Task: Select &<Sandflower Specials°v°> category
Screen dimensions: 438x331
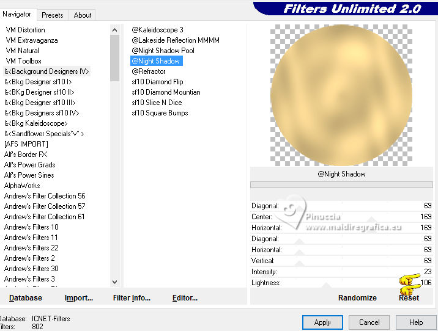Action: [x=44, y=134]
